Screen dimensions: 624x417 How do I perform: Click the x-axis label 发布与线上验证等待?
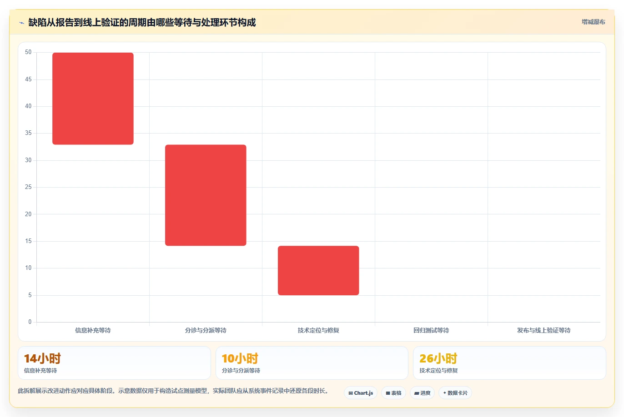[544, 330]
